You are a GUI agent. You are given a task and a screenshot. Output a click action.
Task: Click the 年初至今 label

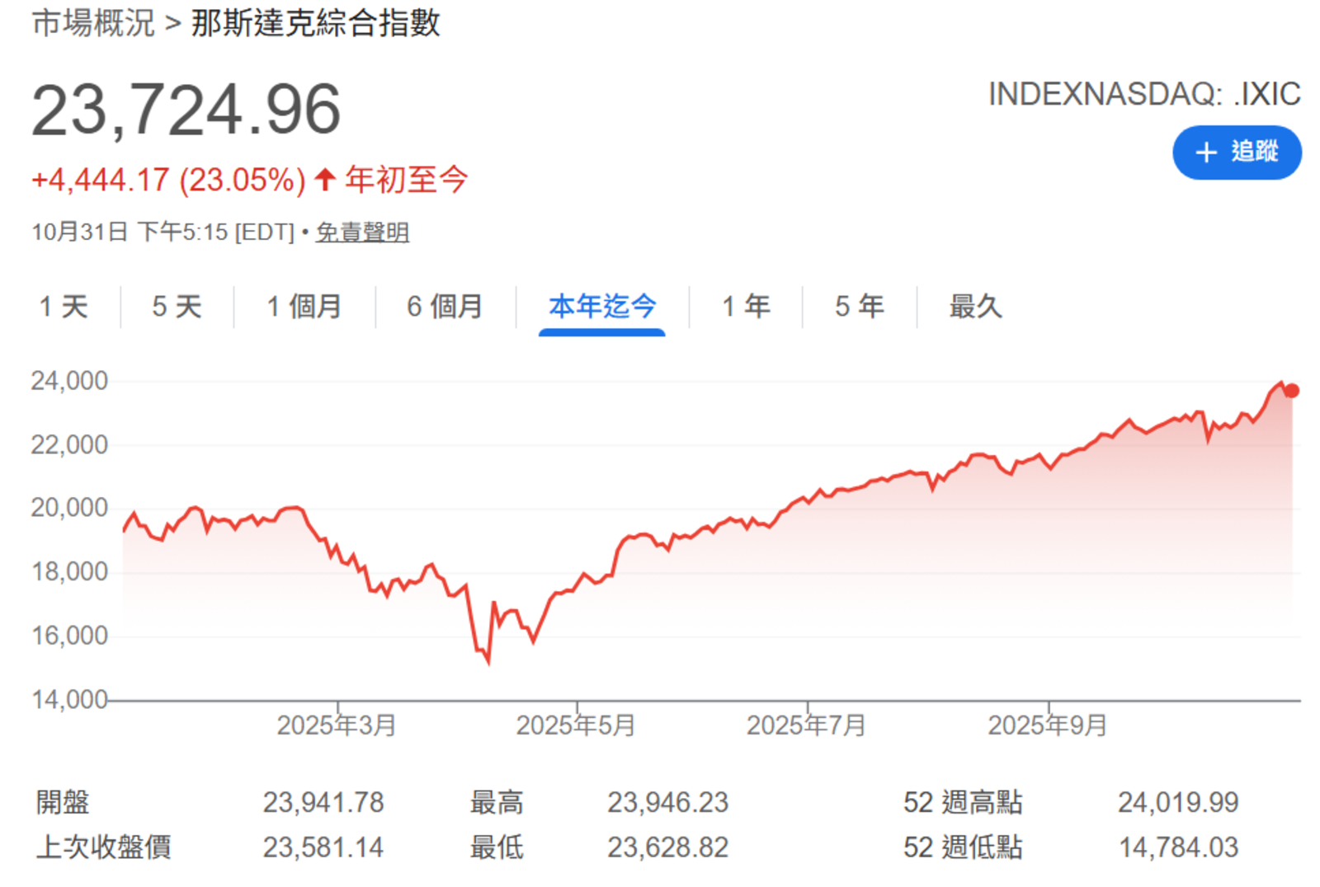(407, 179)
